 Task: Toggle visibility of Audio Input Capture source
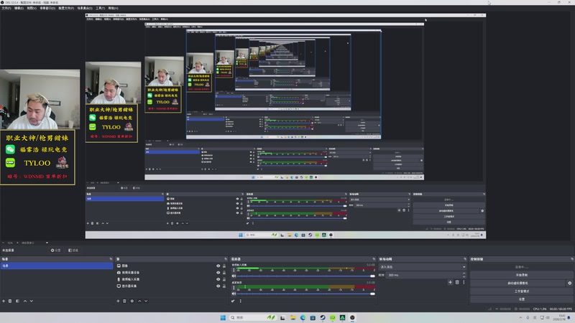tap(218, 279)
